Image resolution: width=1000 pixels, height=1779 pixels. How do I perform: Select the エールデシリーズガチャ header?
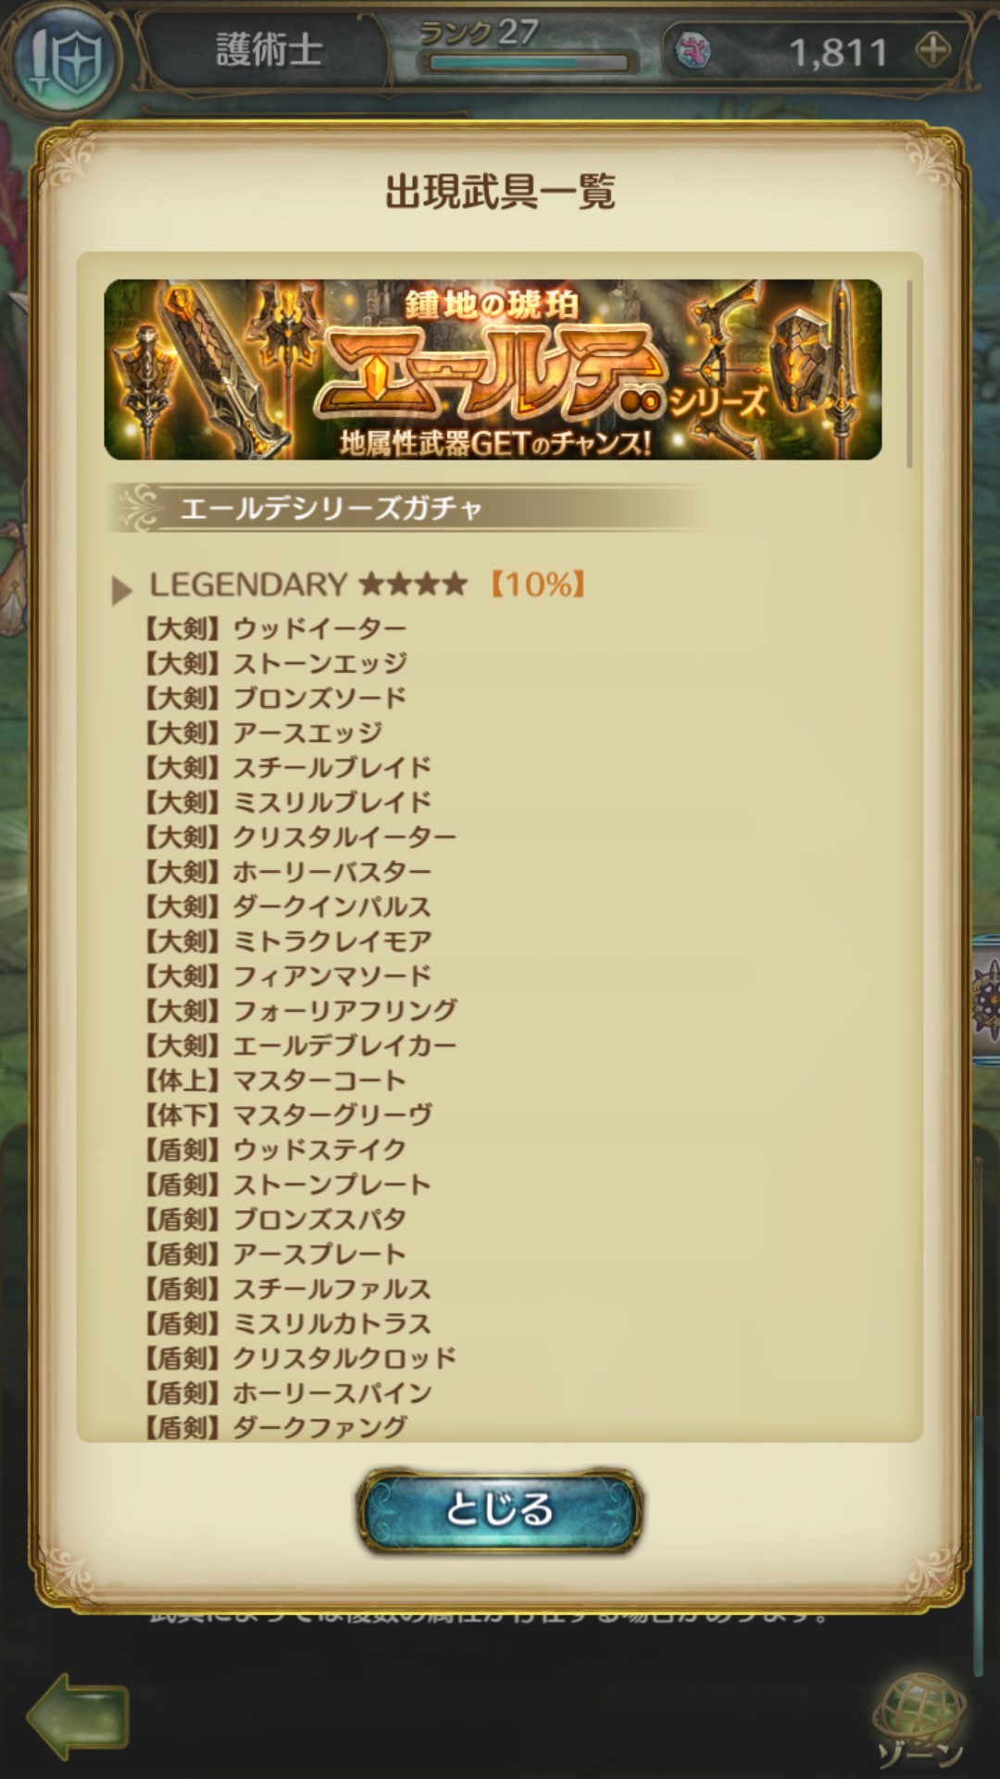coord(331,508)
